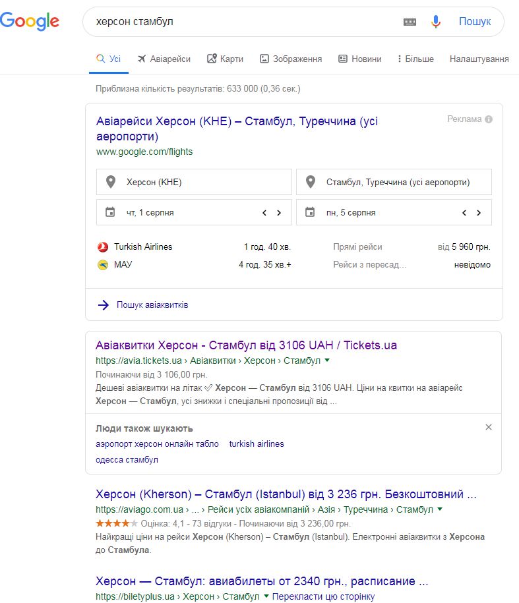This screenshot has height=603, width=519.
Task: Expand the biletyplus.ua URL dropdown arrow
Action: pyautogui.click(x=266, y=596)
